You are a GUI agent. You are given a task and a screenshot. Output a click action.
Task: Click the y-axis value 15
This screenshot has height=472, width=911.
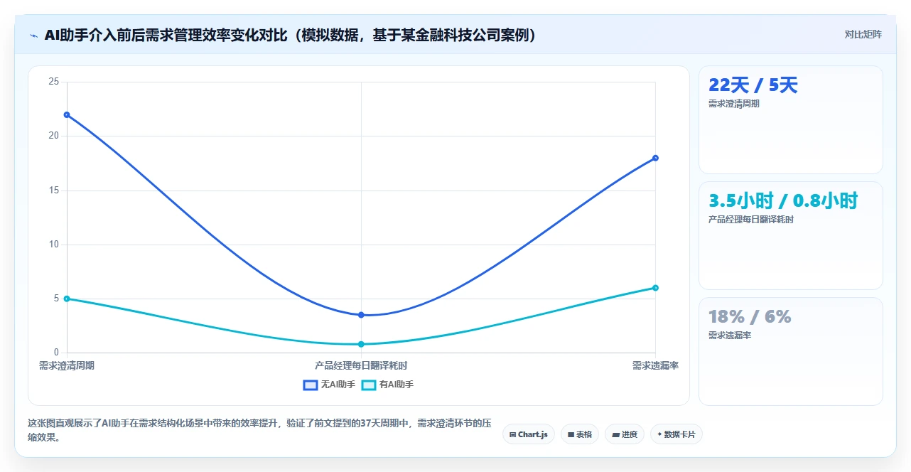[53, 191]
